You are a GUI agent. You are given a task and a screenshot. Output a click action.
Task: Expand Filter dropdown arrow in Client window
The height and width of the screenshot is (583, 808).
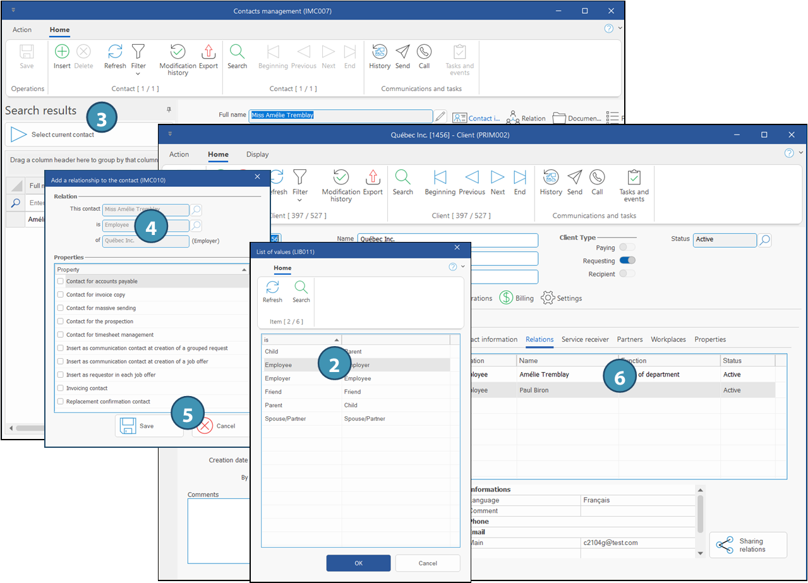(x=300, y=200)
